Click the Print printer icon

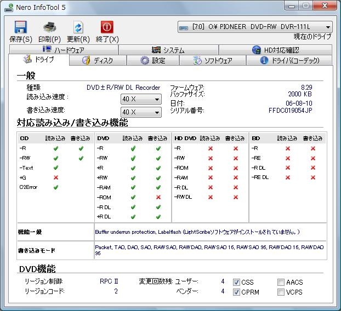49,27
